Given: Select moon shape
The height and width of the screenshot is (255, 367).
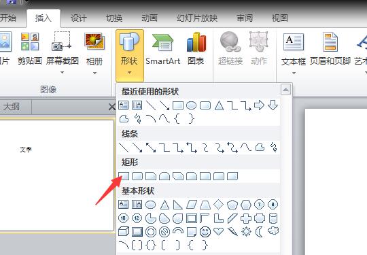Looking at the screenshot, I should pos(259,232).
